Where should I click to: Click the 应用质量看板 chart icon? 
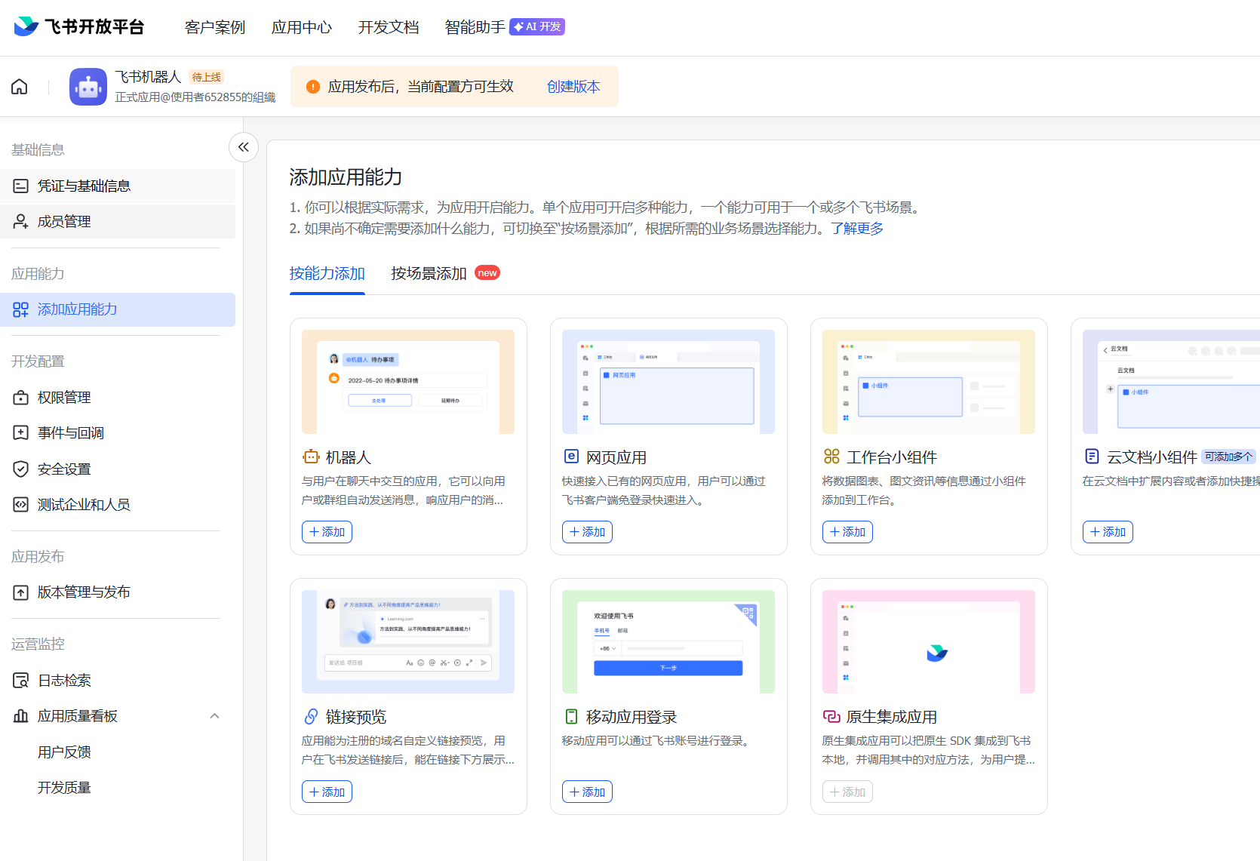coord(21,716)
